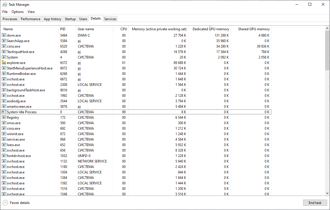Click the scrollbar up arrow
The height and width of the screenshot is (210, 330).
click(x=327, y=28)
